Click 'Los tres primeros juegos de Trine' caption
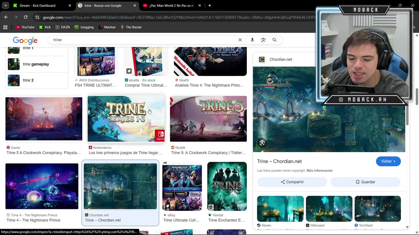Viewport: 419px width, 235px height. (x=125, y=153)
